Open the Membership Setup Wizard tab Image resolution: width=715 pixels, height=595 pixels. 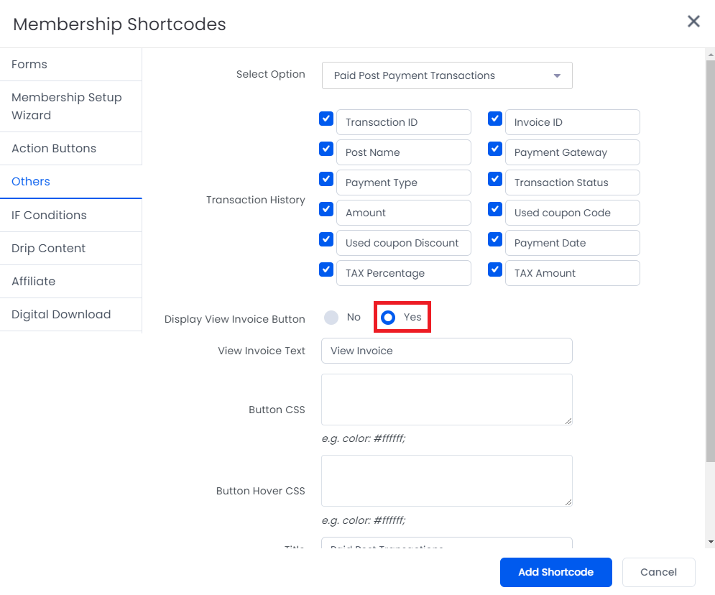[70, 106]
